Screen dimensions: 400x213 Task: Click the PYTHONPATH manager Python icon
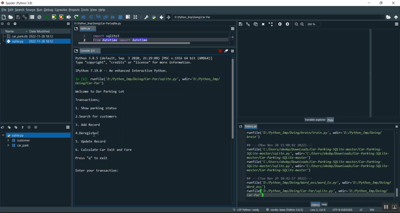pos(154,17)
